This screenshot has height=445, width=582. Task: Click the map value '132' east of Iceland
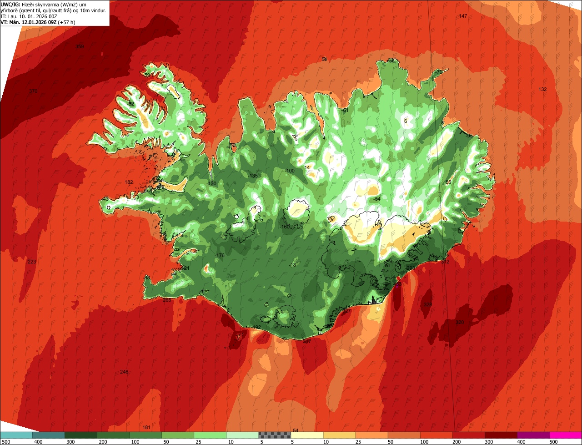coord(542,89)
